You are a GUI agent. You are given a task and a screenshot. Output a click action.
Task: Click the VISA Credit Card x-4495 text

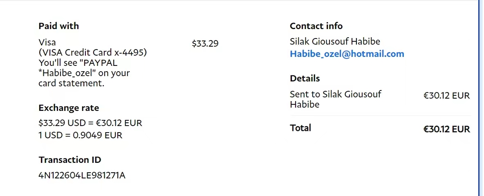pyautogui.click(x=92, y=52)
